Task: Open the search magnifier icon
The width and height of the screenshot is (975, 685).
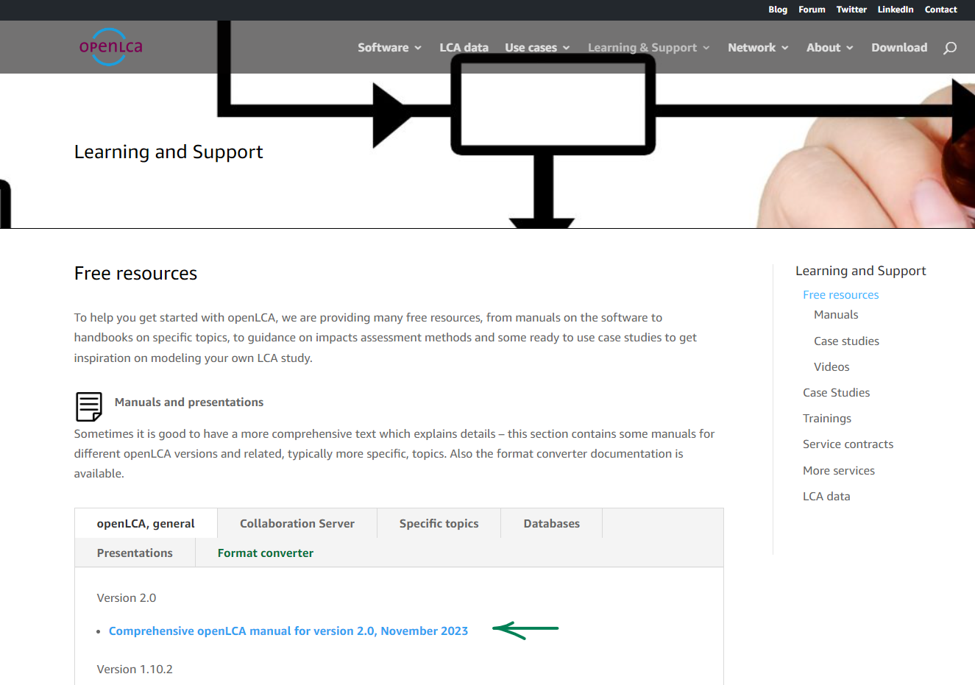Action: coord(950,48)
